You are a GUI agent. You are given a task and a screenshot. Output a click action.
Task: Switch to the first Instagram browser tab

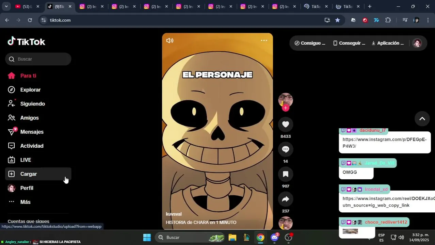pyautogui.click(x=92, y=6)
